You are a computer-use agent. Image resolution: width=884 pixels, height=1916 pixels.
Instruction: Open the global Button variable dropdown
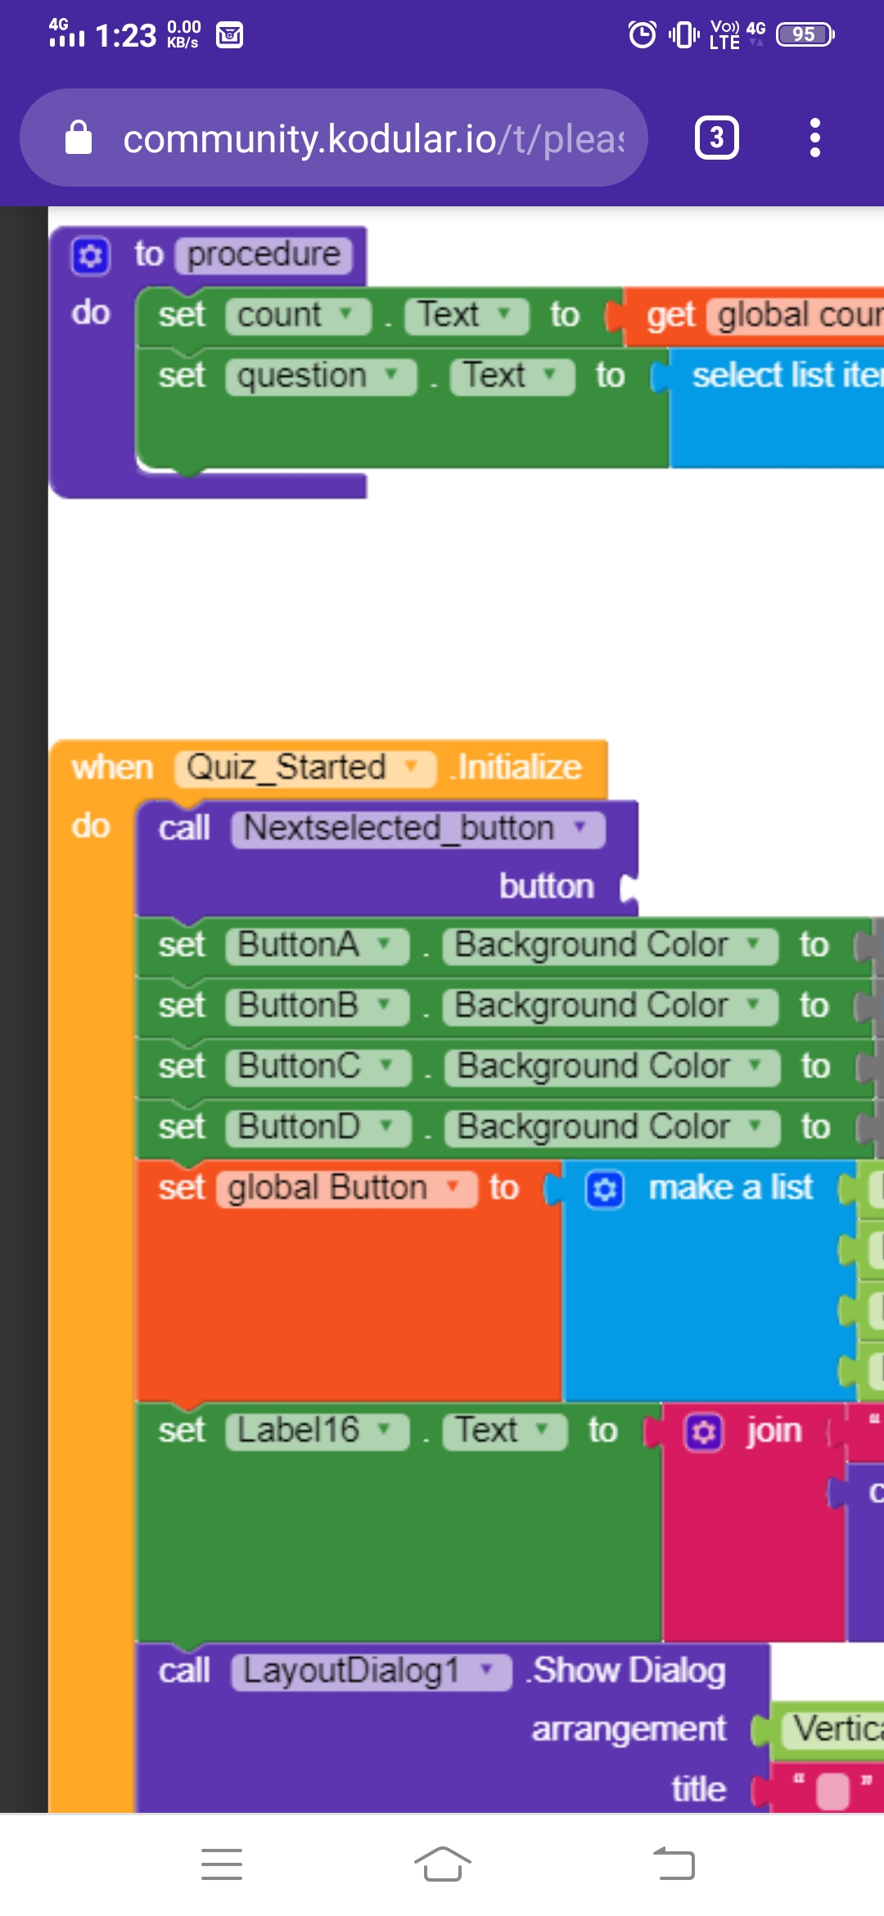pyautogui.click(x=346, y=1189)
